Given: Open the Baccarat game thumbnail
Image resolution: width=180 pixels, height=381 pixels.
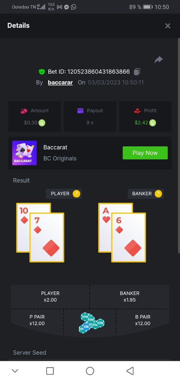Looking at the screenshot, I should click(24, 153).
